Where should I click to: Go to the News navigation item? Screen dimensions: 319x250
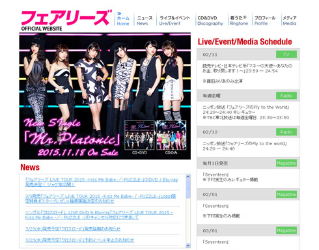coord(145,20)
